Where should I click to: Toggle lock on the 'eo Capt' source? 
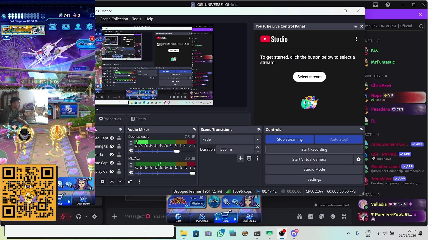(x=119, y=138)
